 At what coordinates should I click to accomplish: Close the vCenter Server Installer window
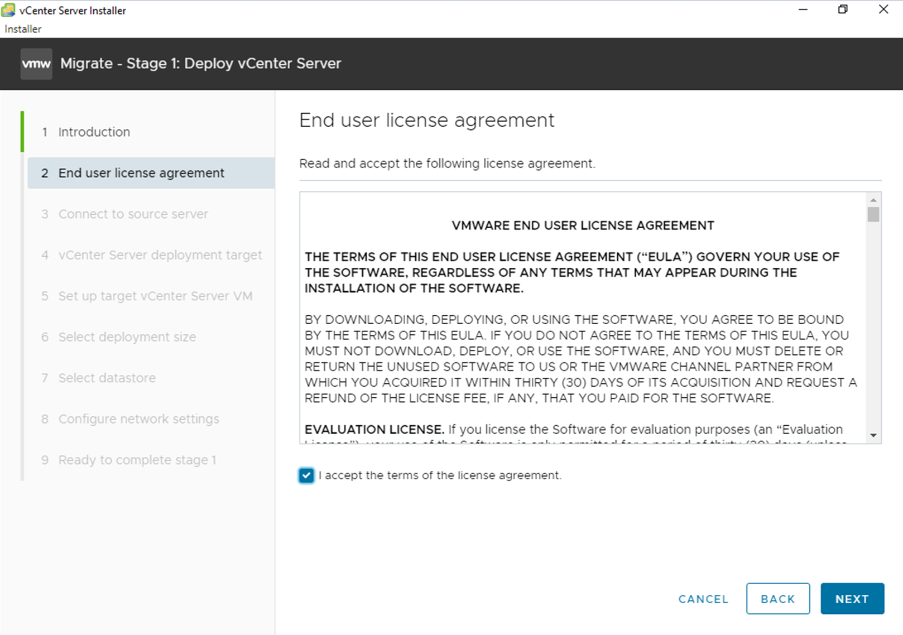click(883, 9)
